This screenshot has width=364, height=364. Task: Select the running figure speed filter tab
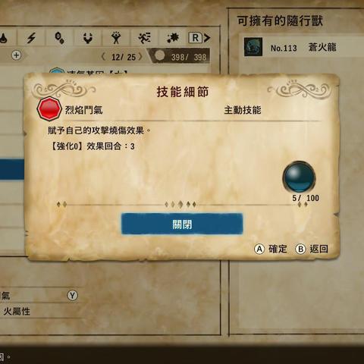click(x=144, y=38)
